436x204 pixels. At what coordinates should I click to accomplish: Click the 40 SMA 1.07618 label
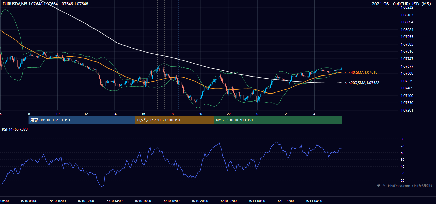tap(361, 72)
